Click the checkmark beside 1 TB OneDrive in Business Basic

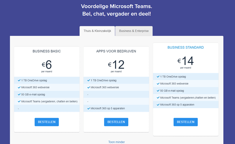click(x=19, y=80)
